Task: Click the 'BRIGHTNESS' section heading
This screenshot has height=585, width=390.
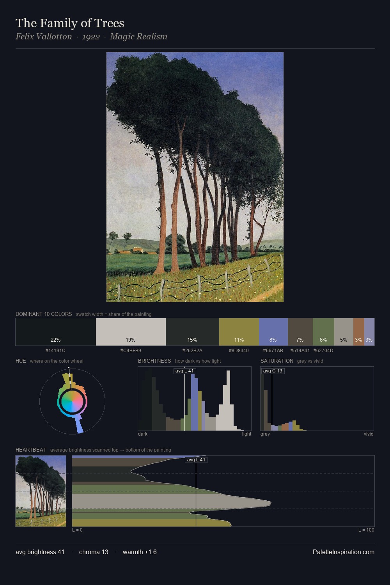Action: [x=154, y=361]
